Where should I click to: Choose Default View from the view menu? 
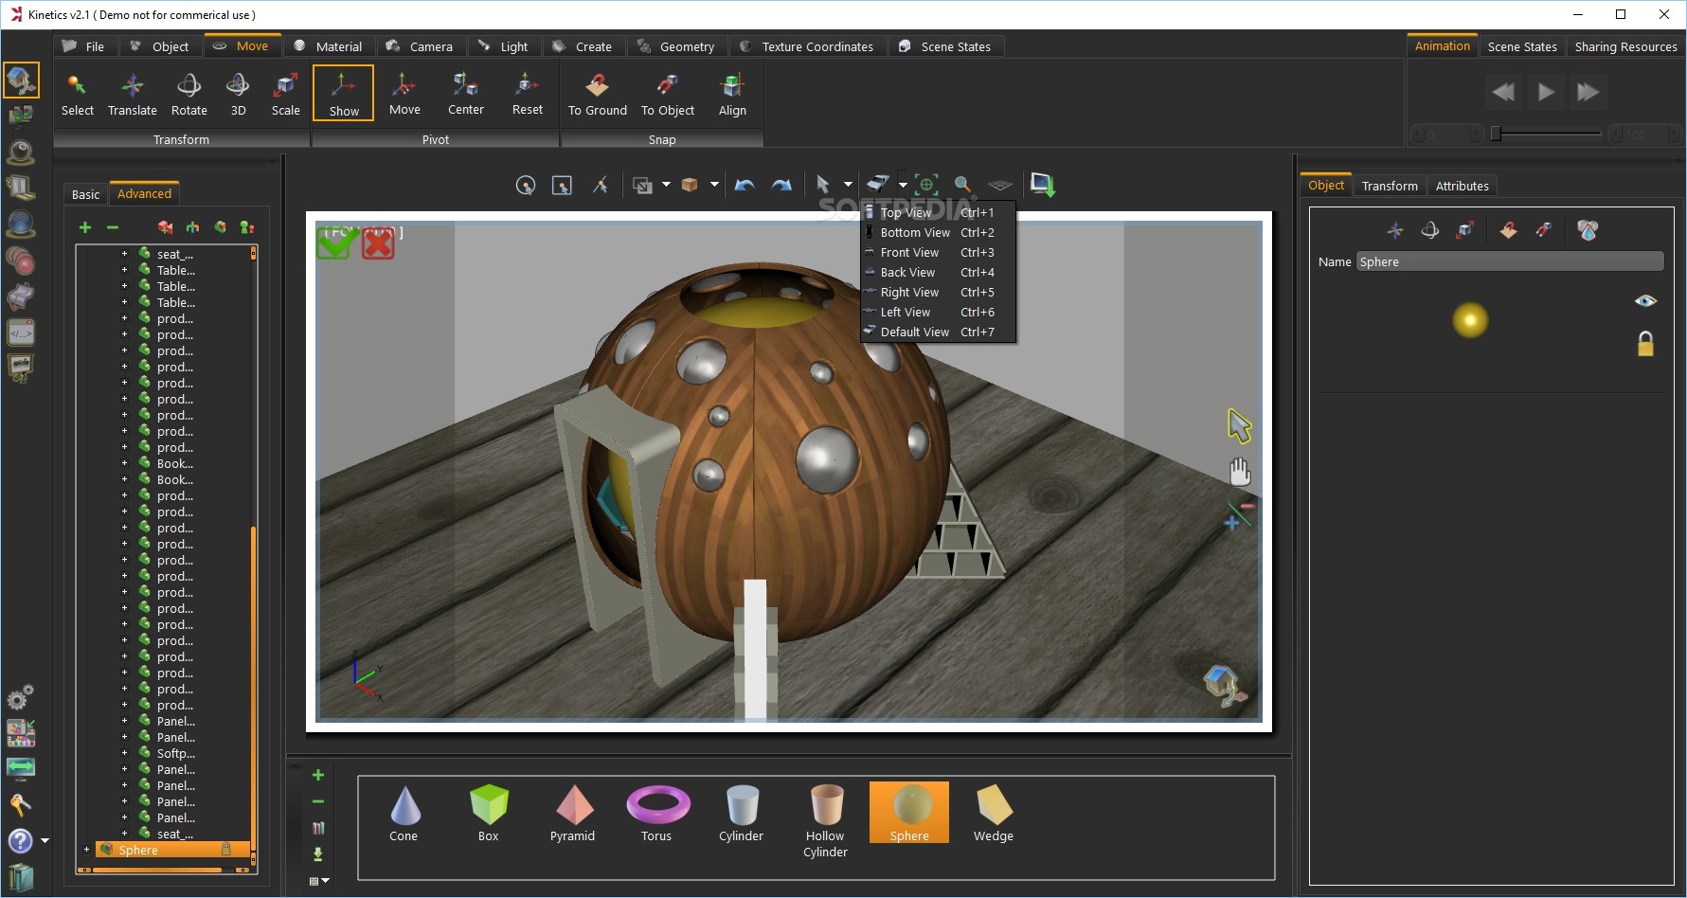938,332
